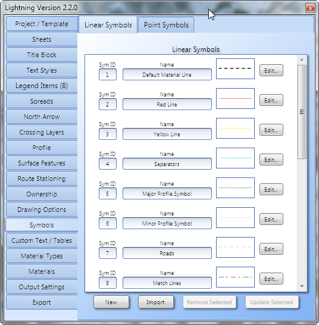Open Route Stationing settings

pos(42,179)
